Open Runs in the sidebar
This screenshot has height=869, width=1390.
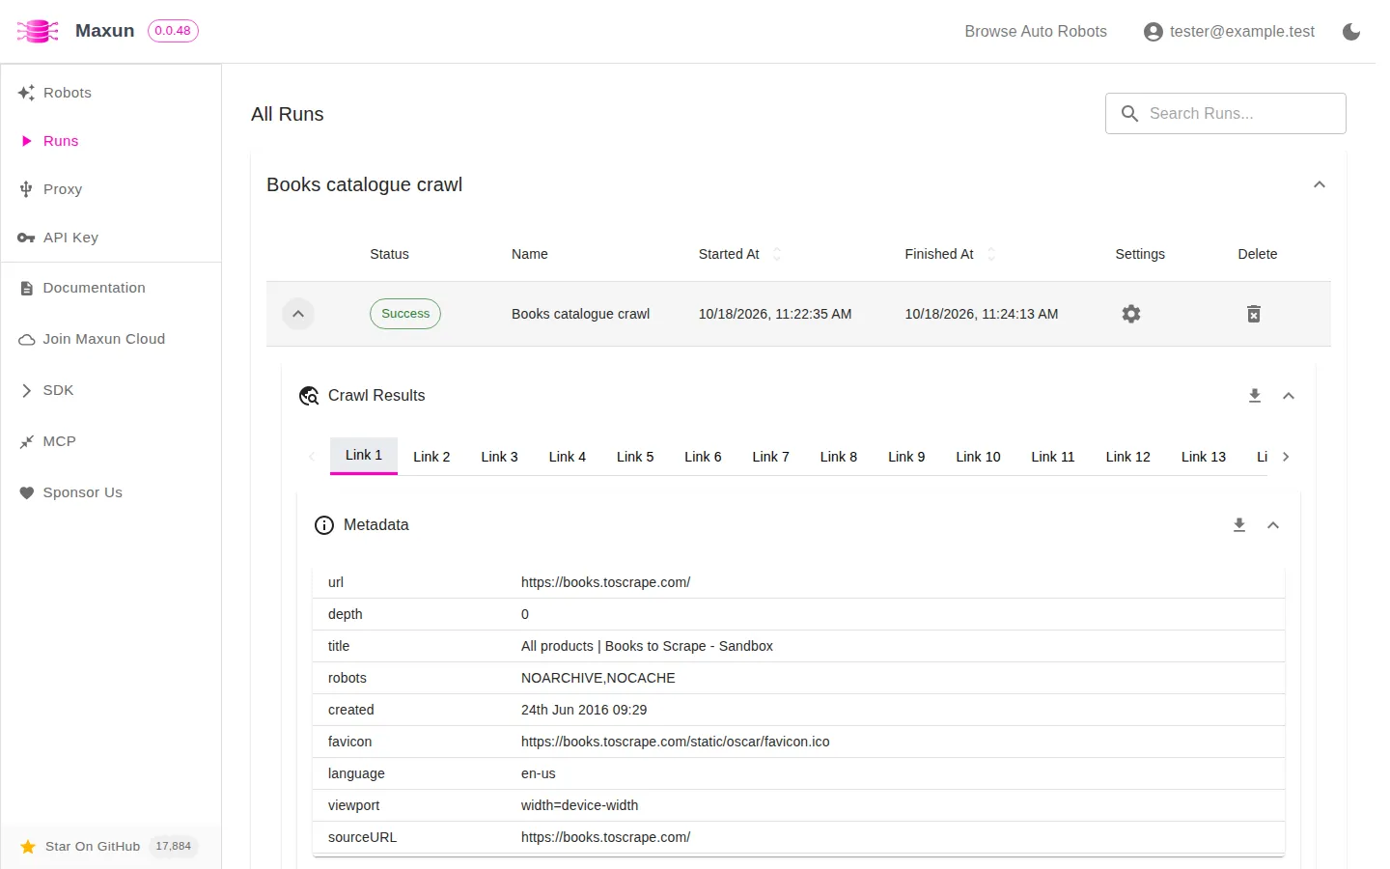point(111,141)
